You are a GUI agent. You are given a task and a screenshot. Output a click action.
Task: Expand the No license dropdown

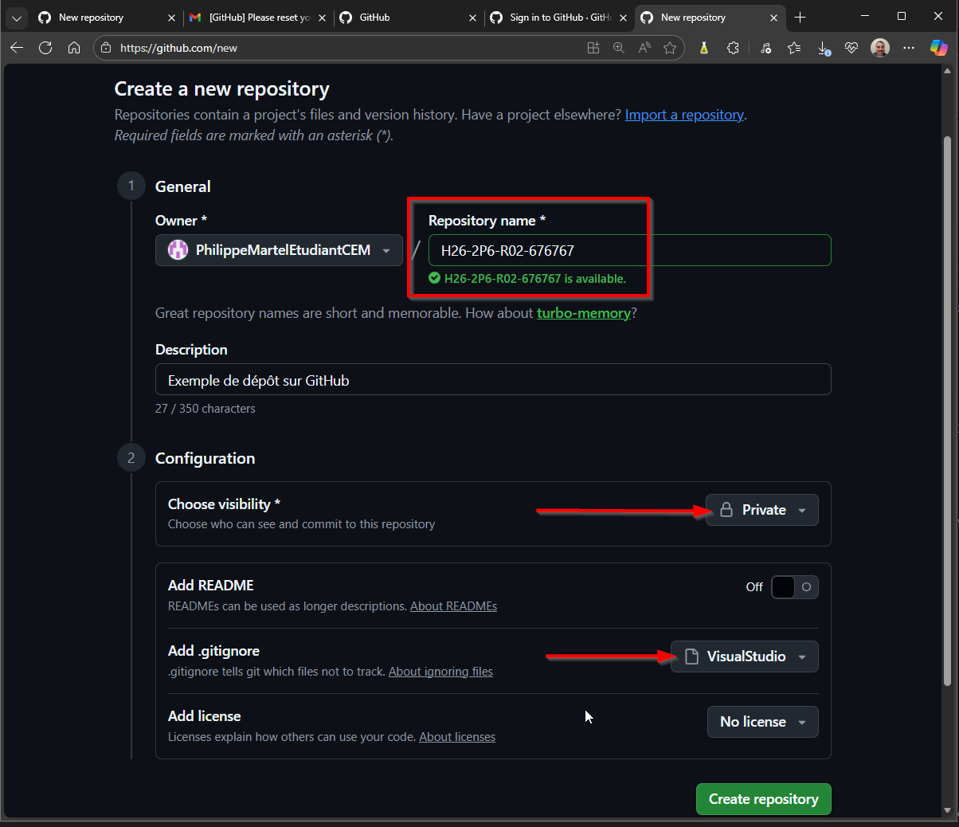click(762, 722)
